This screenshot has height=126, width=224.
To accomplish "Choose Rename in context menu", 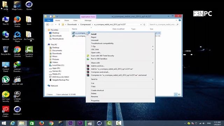I will pyautogui.click(x=94, y=97).
